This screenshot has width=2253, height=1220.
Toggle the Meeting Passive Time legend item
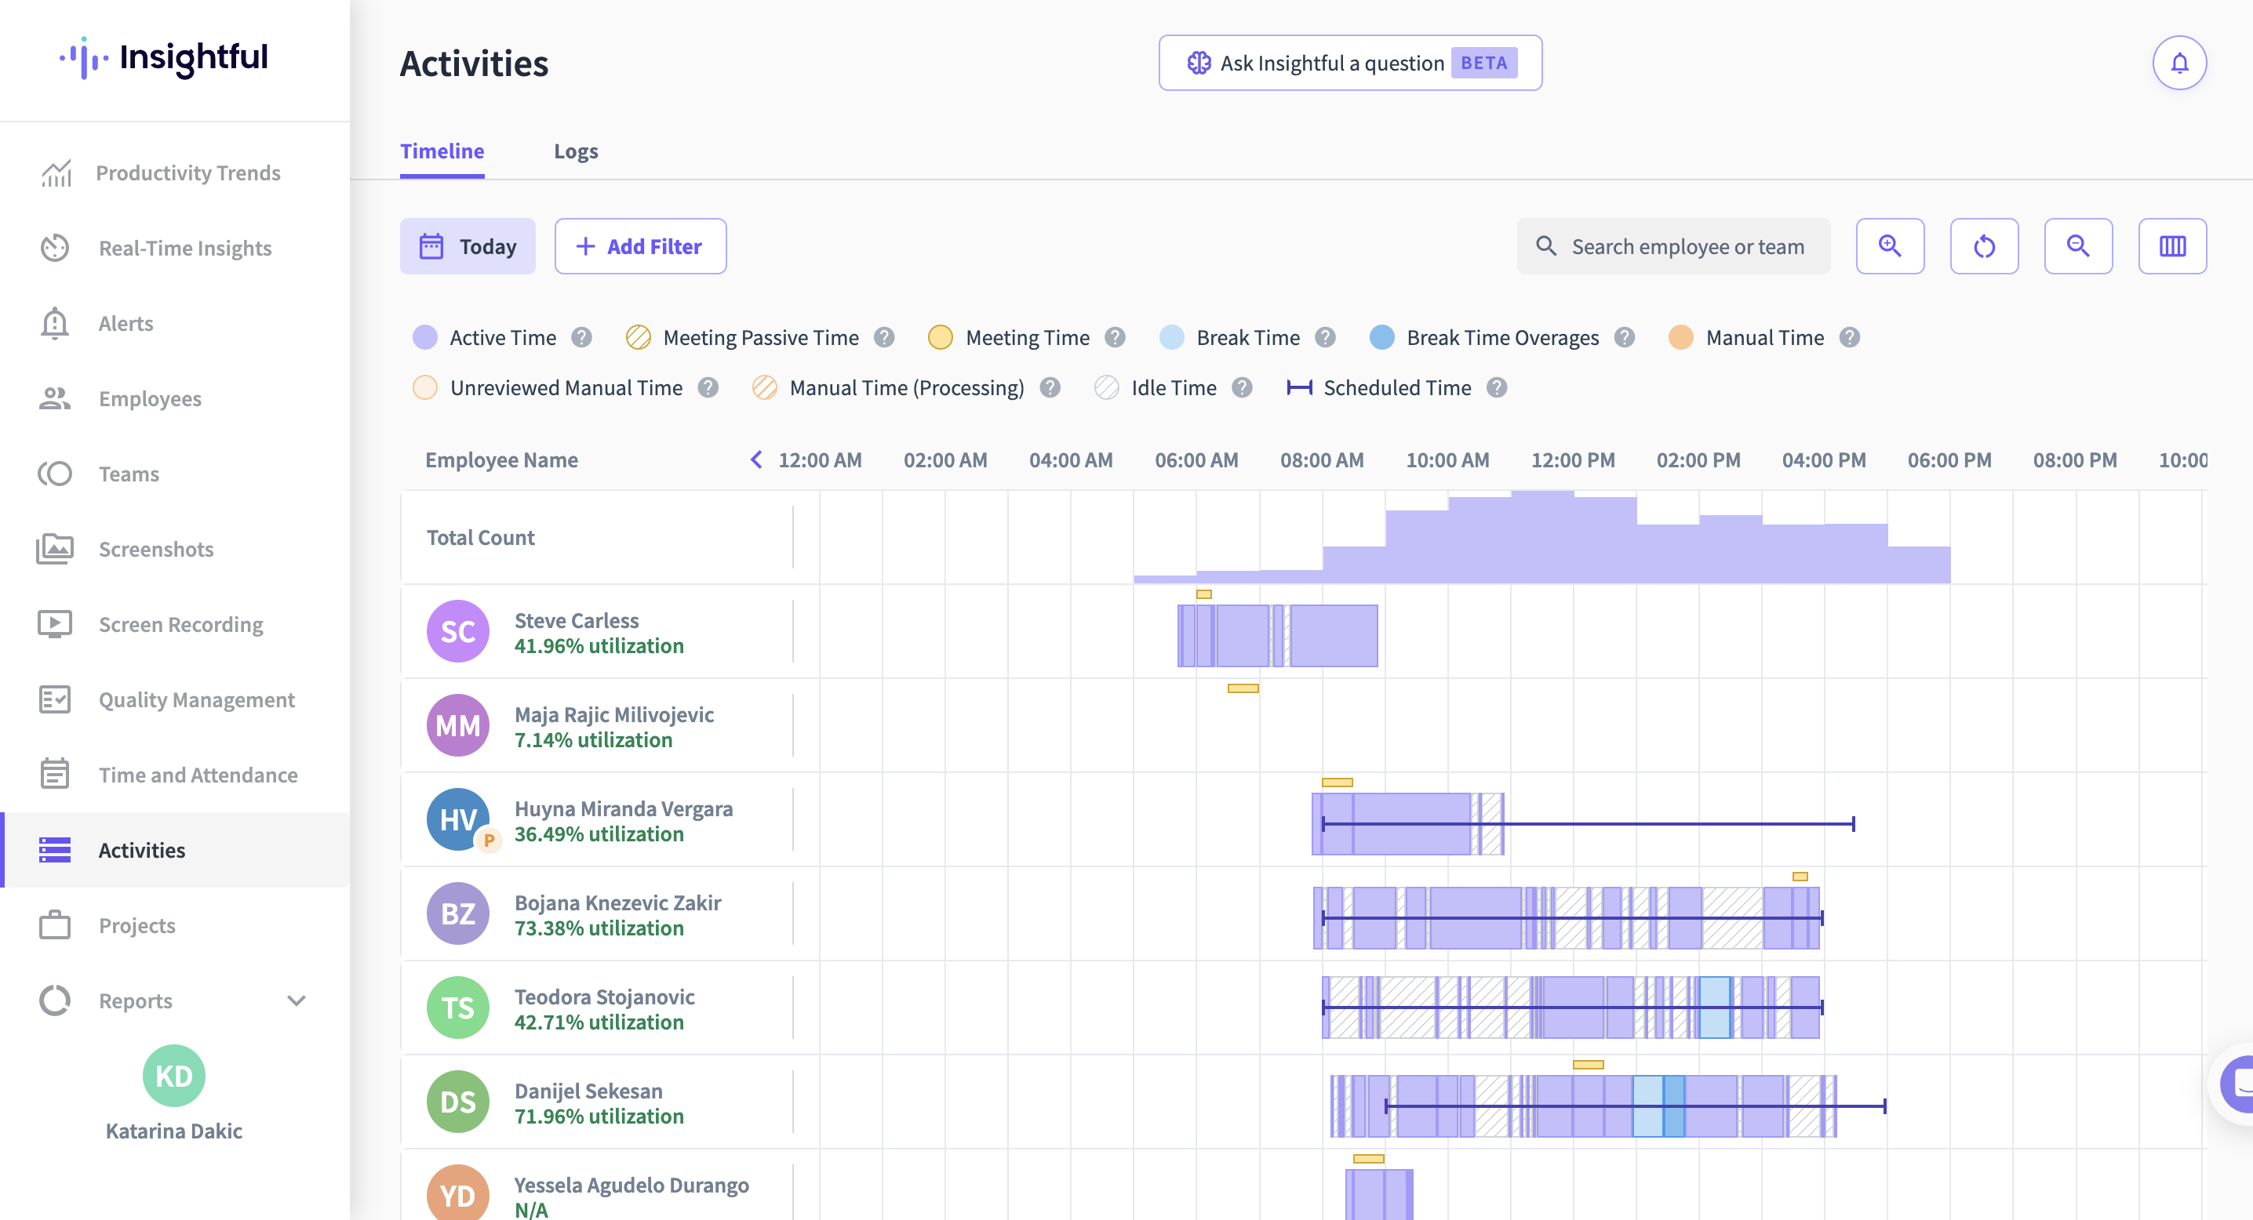point(743,337)
